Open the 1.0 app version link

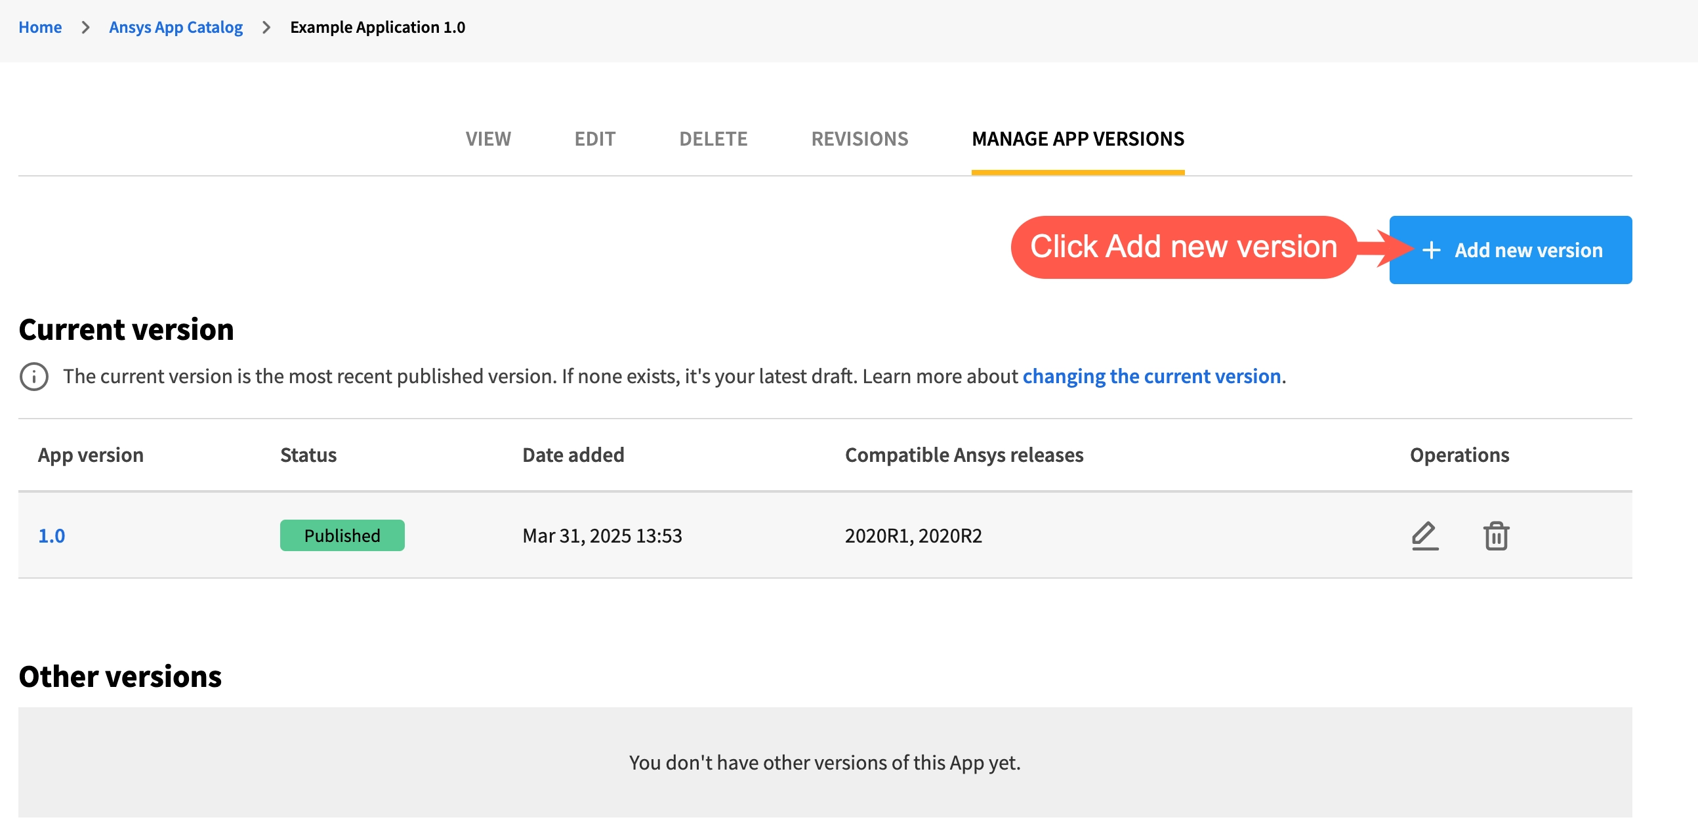click(x=51, y=535)
